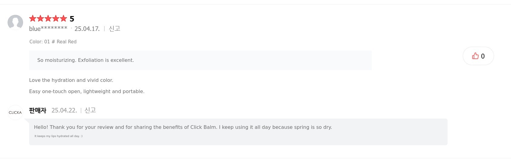511x161 pixels.
Task: Click the seller's 'Hello! Thank you' reply text
Action: click(183, 127)
